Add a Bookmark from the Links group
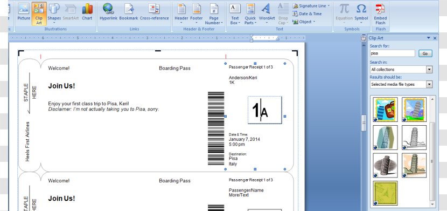 129,12
